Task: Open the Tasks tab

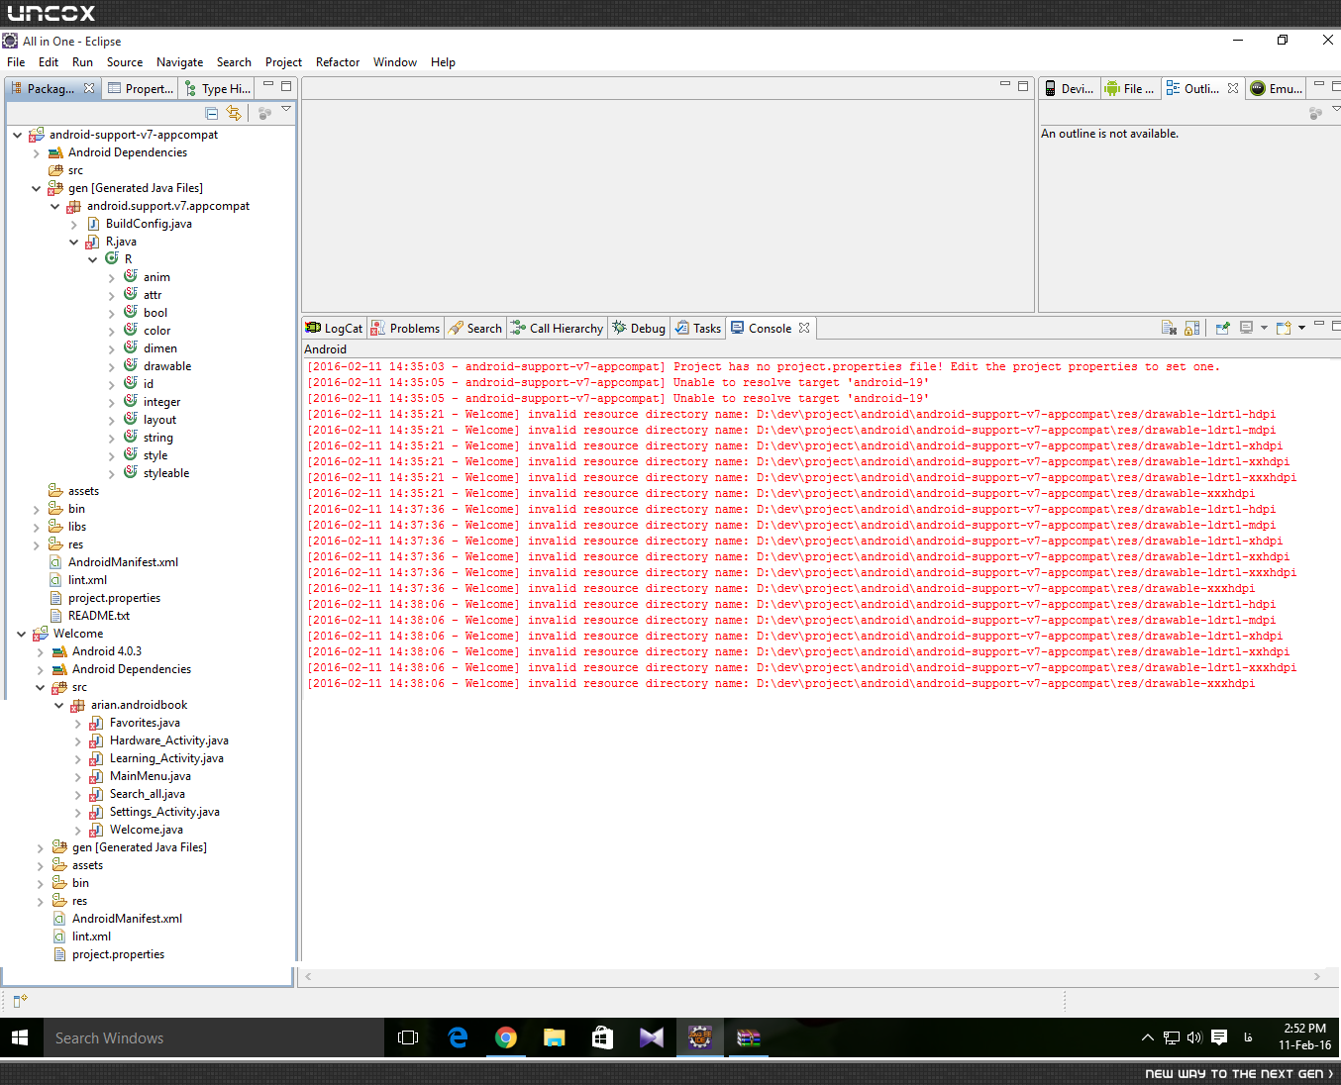Action: click(698, 329)
